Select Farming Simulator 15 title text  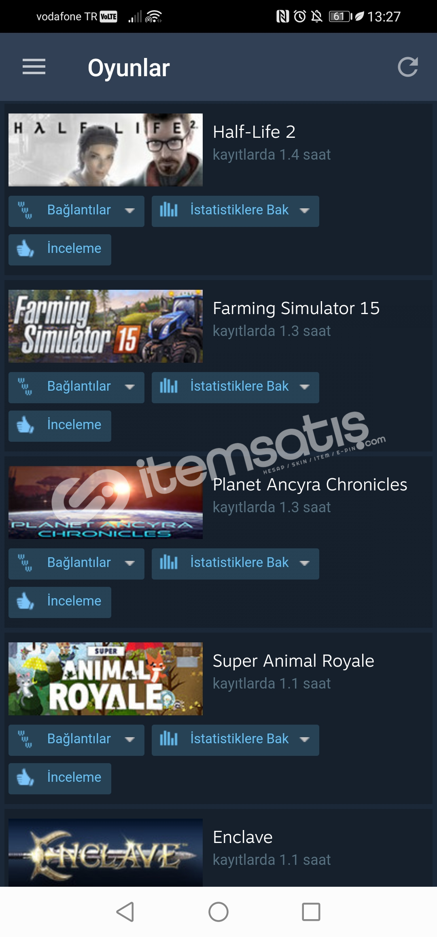point(296,308)
